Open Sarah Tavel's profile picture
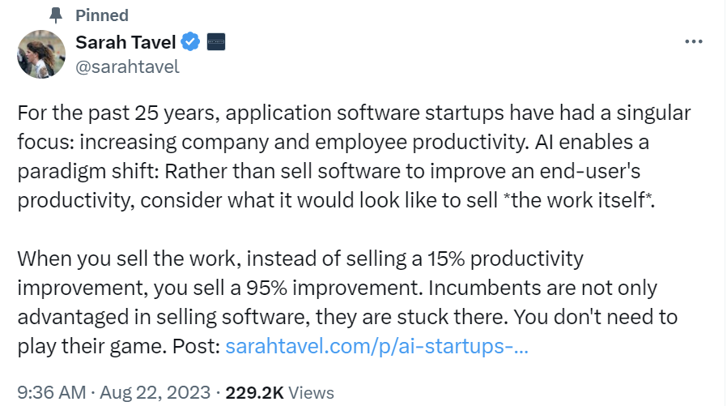727x406 pixels. [40, 53]
